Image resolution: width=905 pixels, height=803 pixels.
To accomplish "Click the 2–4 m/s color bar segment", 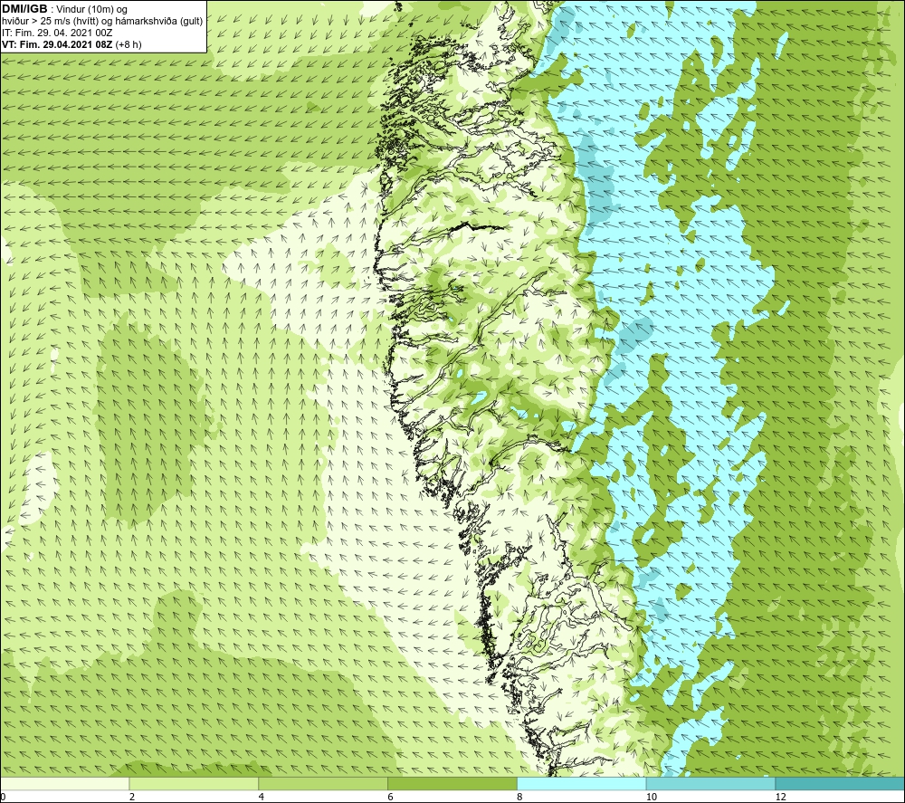I will 194,783.
